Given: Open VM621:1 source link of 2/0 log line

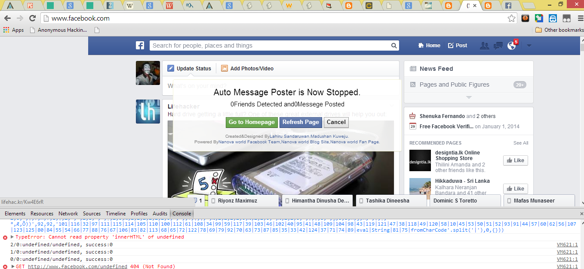Looking at the screenshot, I should (567, 245).
